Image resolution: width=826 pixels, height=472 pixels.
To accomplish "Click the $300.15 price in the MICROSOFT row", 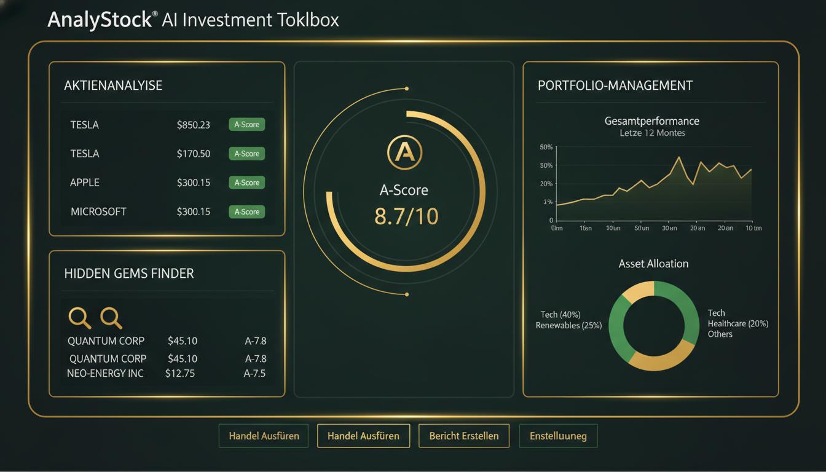I will pyautogui.click(x=194, y=211).
